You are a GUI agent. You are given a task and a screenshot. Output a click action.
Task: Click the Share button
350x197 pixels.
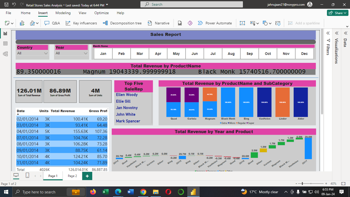click(337, 13)
